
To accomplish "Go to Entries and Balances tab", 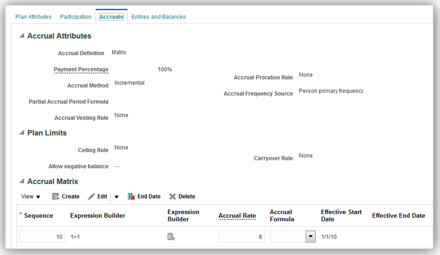I will (159, 17).
